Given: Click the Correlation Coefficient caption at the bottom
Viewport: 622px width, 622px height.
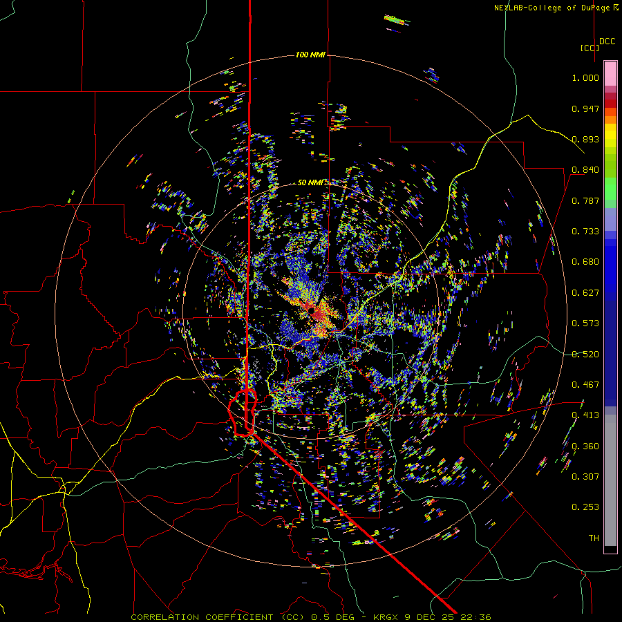Looking at the screenshot, I should (x=311, y=617).
